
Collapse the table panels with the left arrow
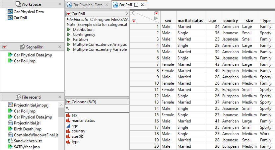133,14
